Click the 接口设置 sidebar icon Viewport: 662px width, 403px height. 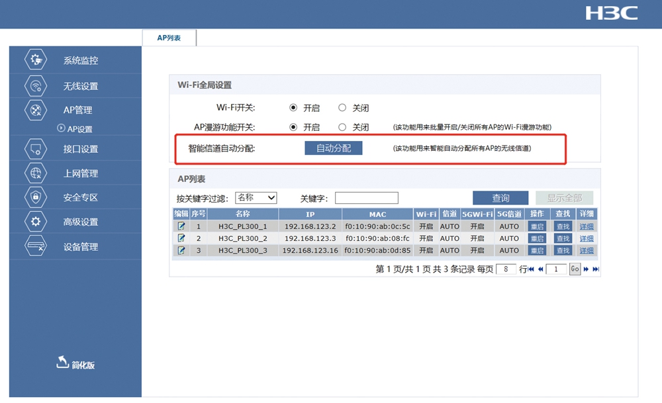point(36,149)
